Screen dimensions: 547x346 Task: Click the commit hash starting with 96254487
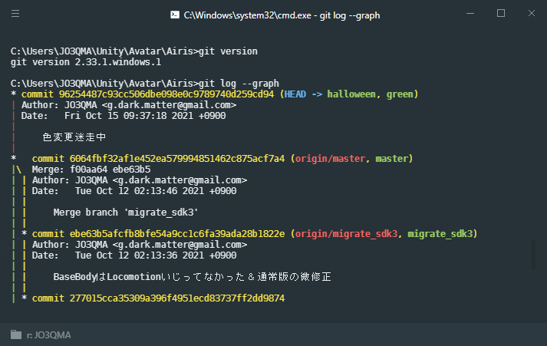(166, 94)
